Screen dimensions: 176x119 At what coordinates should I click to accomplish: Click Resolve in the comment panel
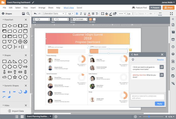coord(160,60)
